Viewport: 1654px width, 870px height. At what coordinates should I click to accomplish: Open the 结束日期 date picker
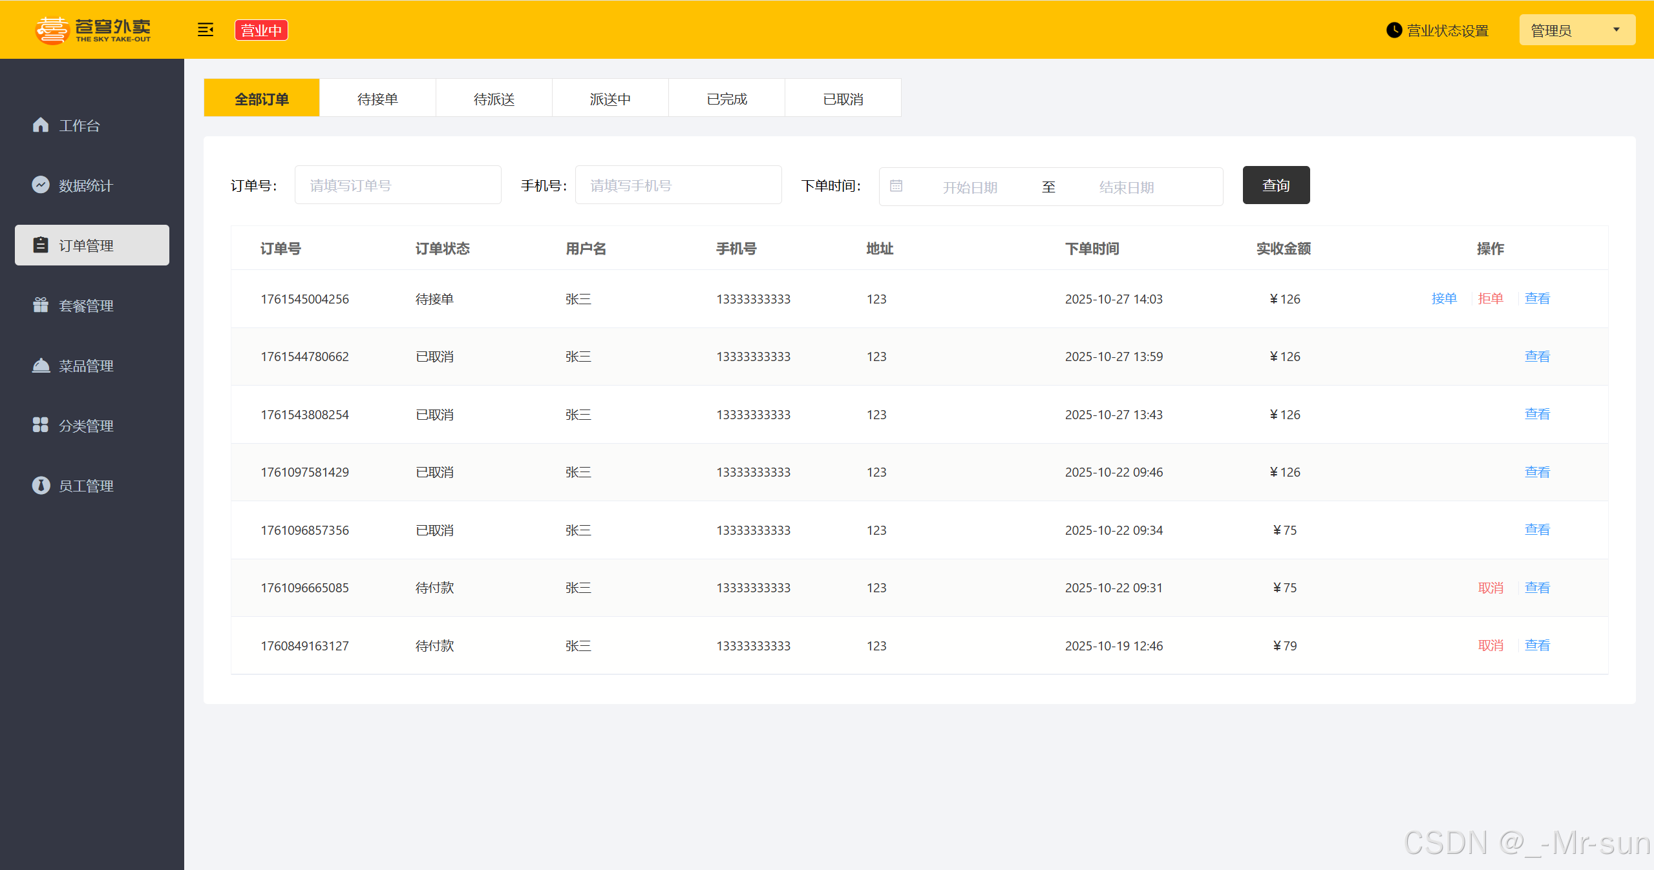coord(1127,187)
